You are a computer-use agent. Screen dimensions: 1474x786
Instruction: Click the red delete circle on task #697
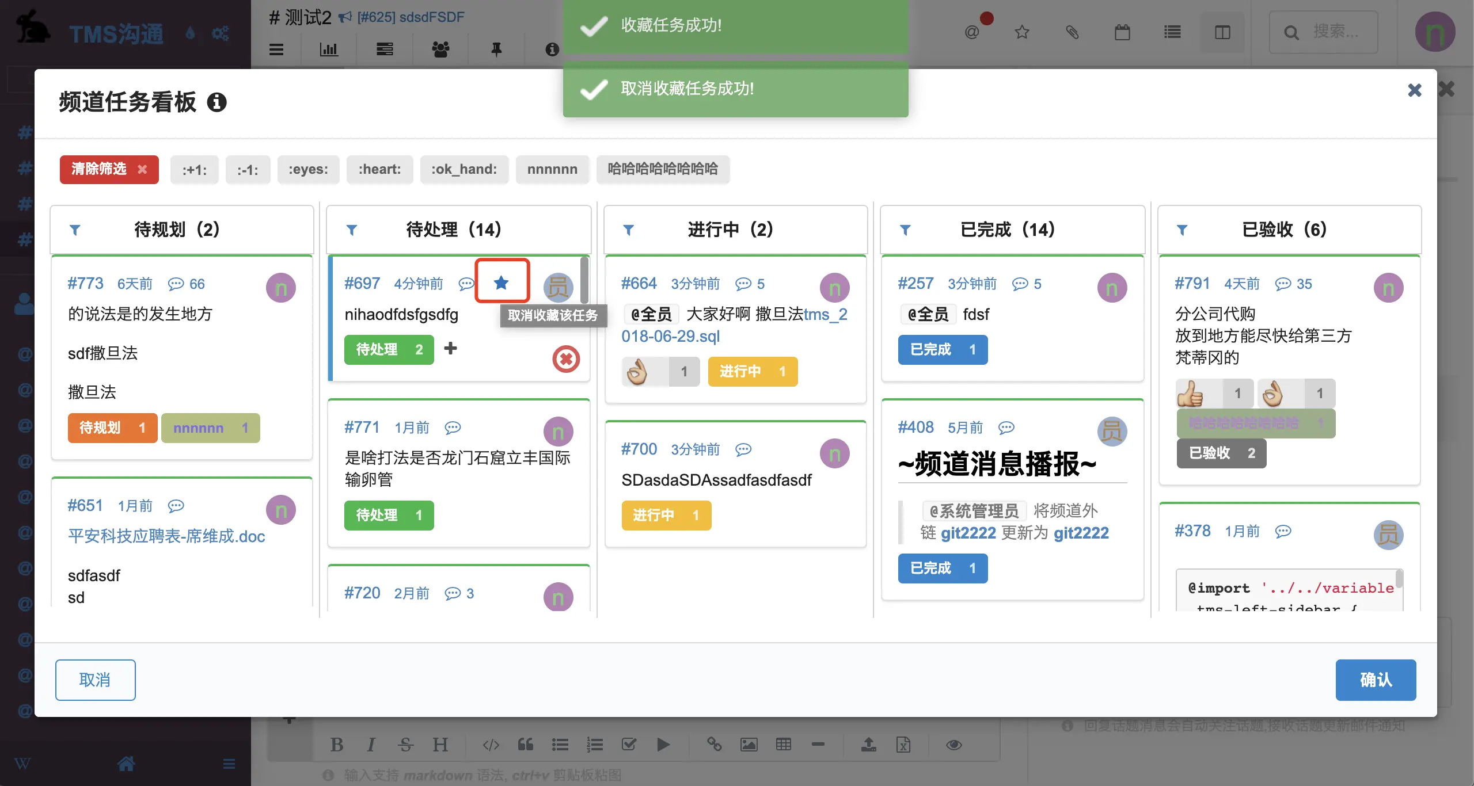[566, 360]
